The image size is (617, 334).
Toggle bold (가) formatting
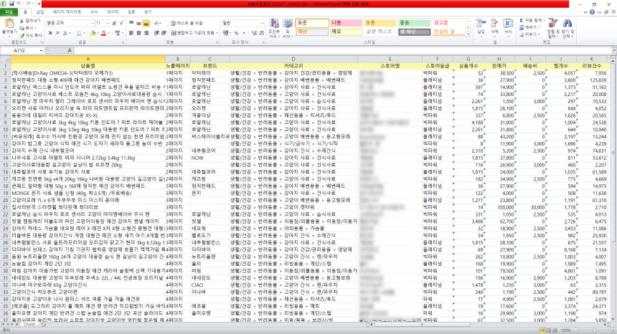50,33
